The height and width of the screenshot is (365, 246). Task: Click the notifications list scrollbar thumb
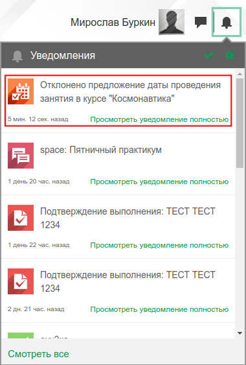click(x=240, y=123)
